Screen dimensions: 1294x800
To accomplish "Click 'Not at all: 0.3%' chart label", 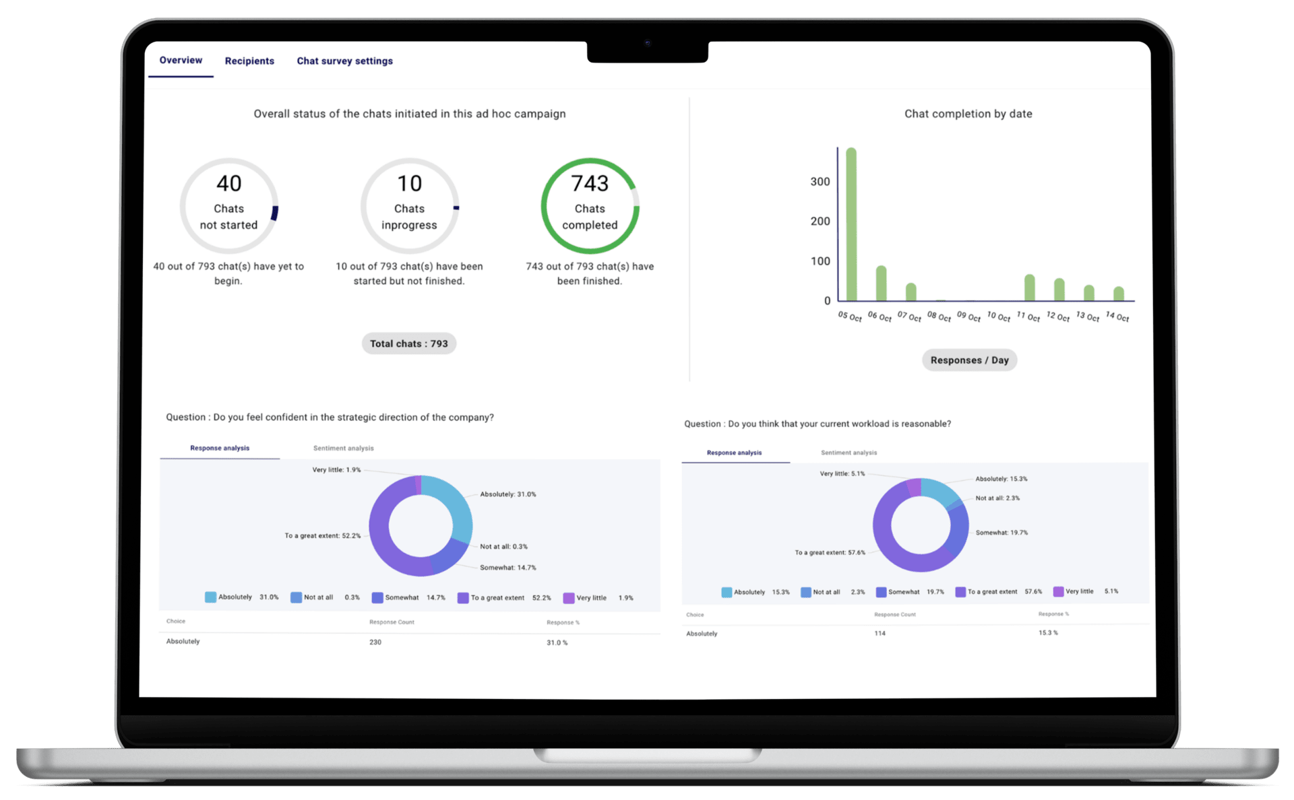I will 504,547.
